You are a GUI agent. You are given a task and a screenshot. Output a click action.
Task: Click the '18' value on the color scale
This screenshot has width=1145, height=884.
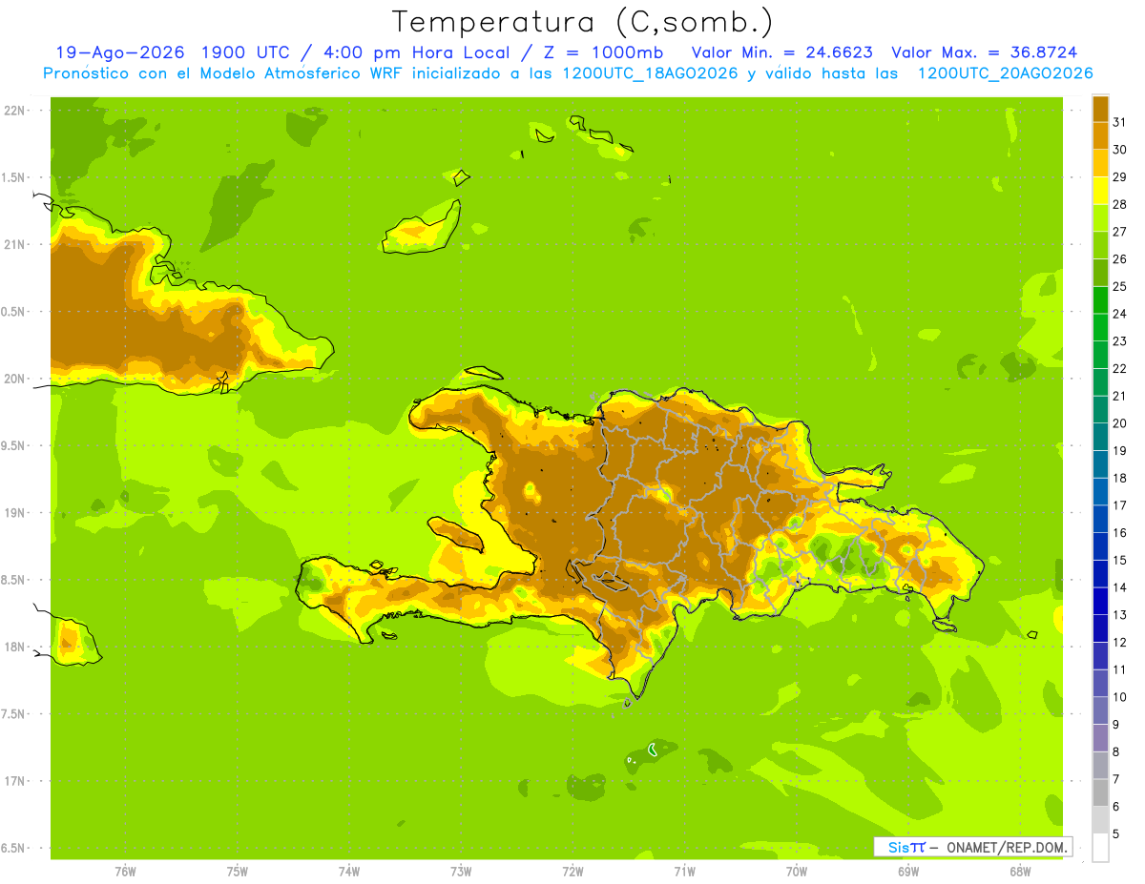(1119, 478)
